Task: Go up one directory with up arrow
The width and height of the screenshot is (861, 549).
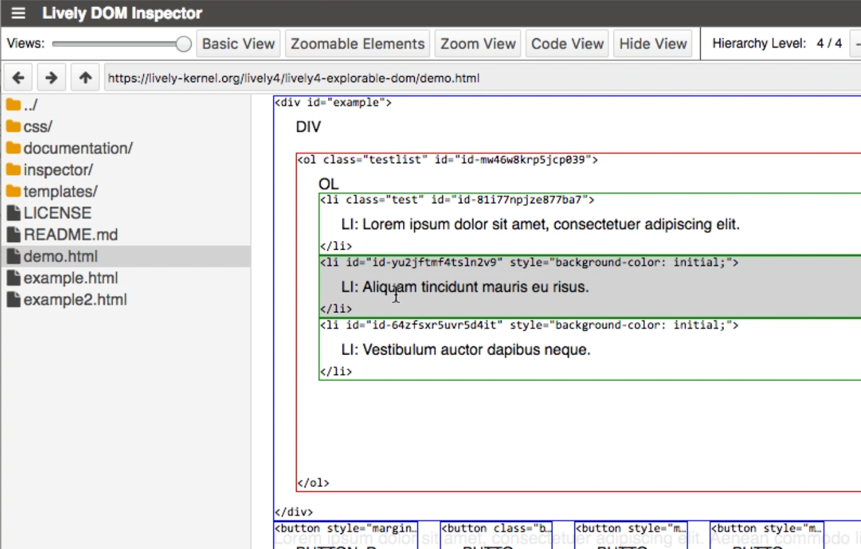Action: point(85,78)
